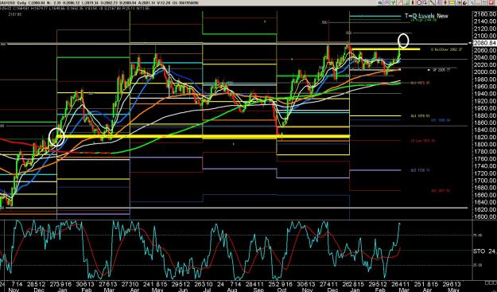This screenshot has height=292, width=497.
Task: Click the green checkmark toolbar icon
Action: [393, 2]
